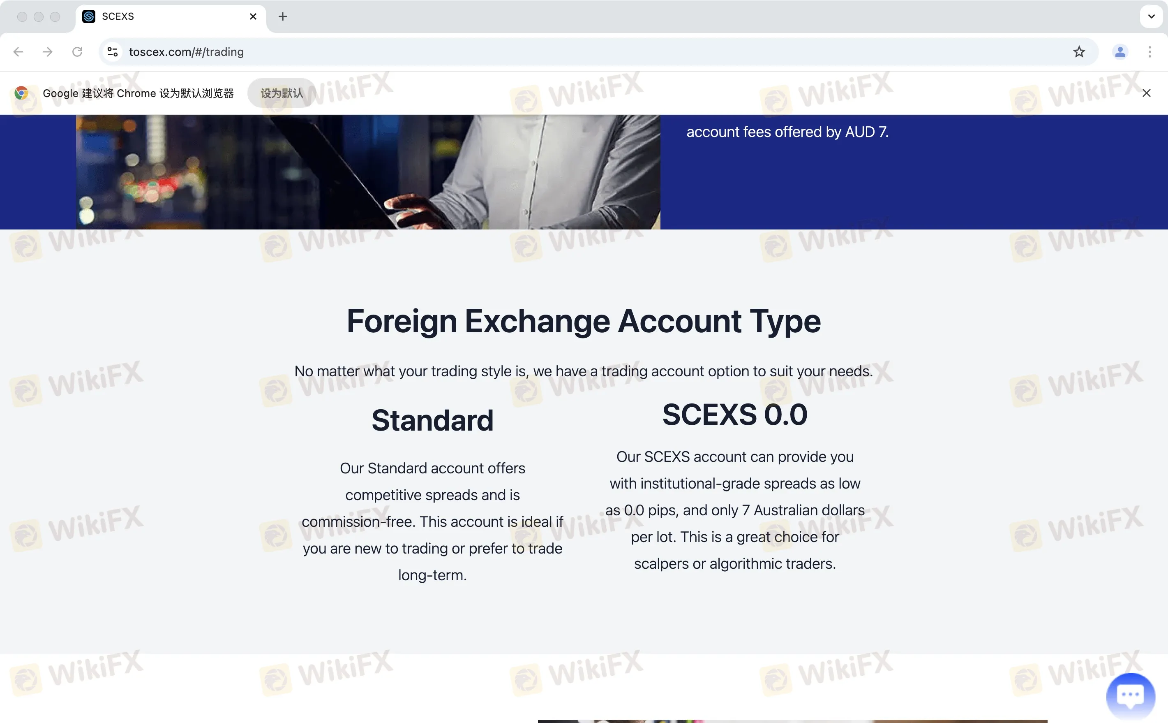Select the SCEXS 0.0 account heading
The height and width of the screenshot is (723, 1168).
tap(735, 414)
